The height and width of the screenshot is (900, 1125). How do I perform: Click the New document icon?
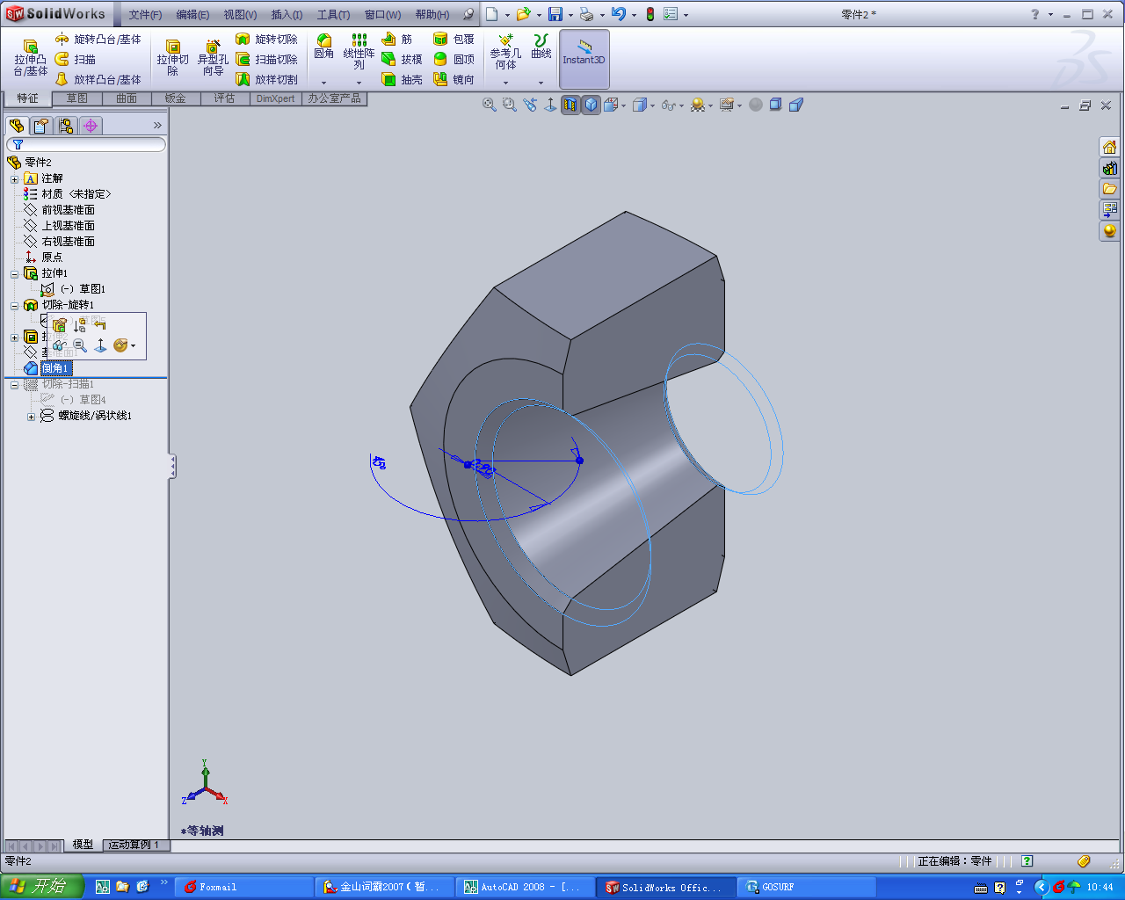pos(492,14)
